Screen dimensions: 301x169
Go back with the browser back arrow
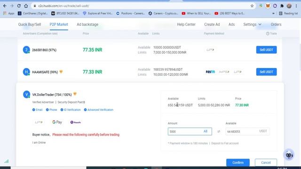click(x=5, y=6)
